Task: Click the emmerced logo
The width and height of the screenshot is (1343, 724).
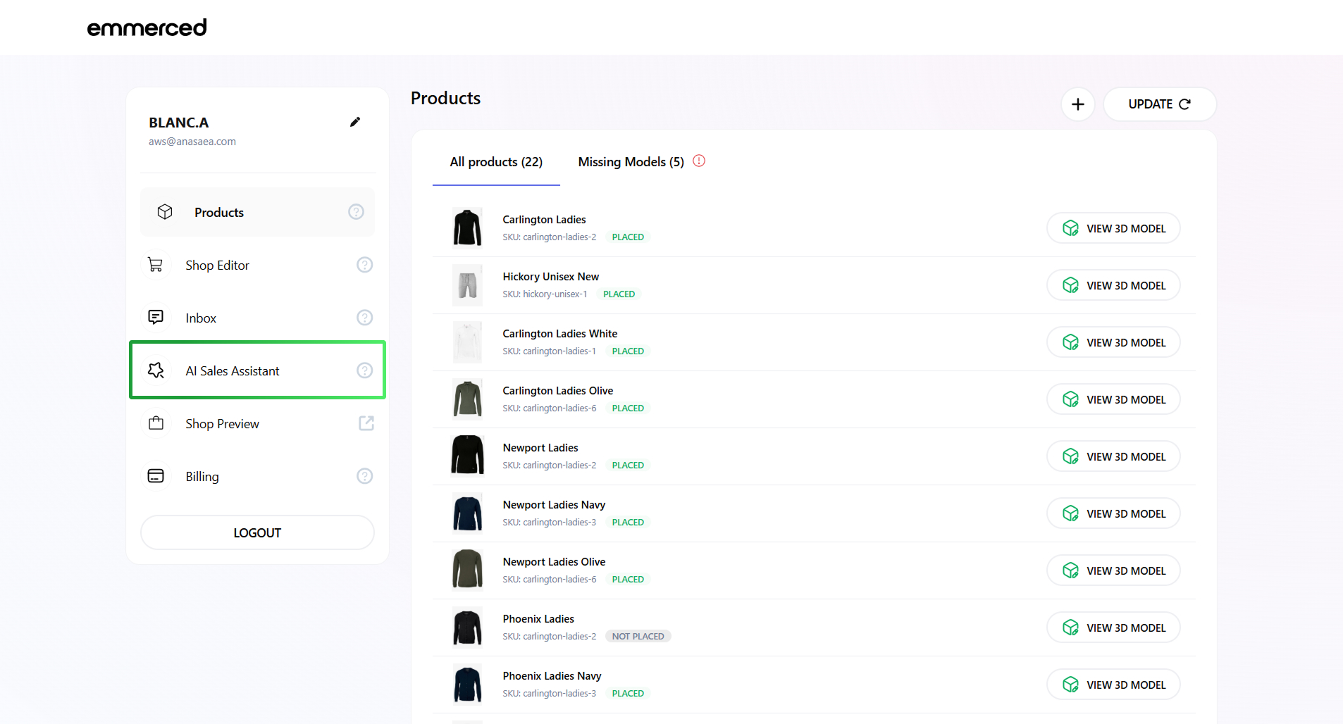Action: click(x=147, y=27)
